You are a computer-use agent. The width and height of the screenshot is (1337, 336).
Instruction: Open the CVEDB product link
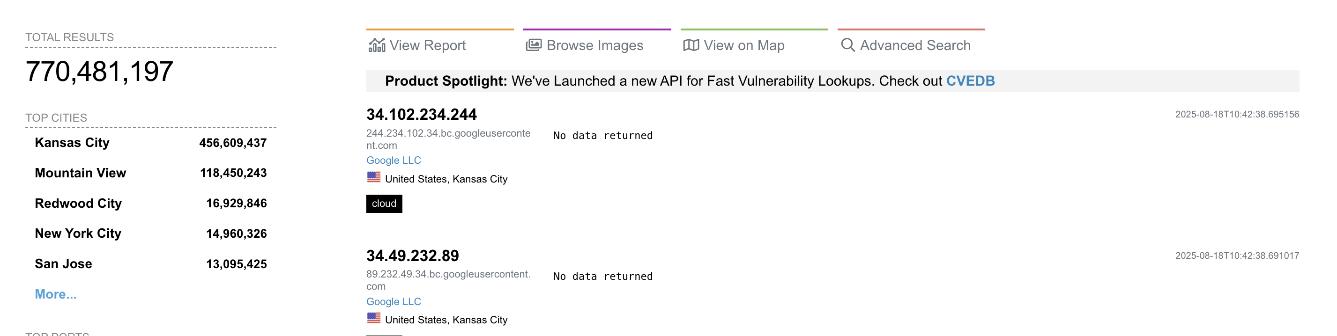(x=970, y=81)
